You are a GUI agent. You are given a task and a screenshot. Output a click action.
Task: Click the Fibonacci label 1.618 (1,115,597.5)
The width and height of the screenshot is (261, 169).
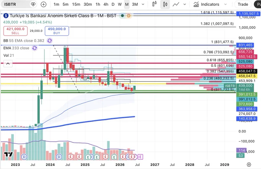pos(217,13)
